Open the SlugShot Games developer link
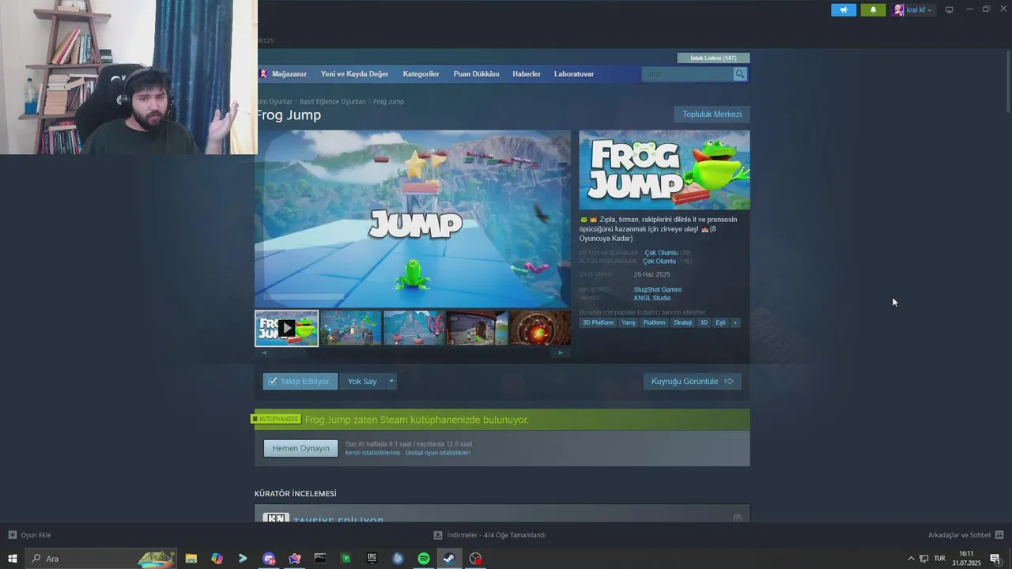This screenshot has height=569, width=1012. pyautogui.click(x=658, y=289)
